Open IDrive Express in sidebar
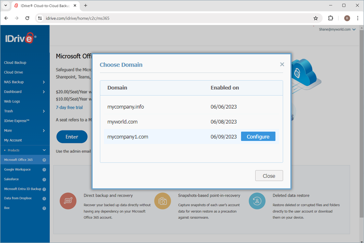This screenshot has height=243, width=364. click(x=17, y=121)
